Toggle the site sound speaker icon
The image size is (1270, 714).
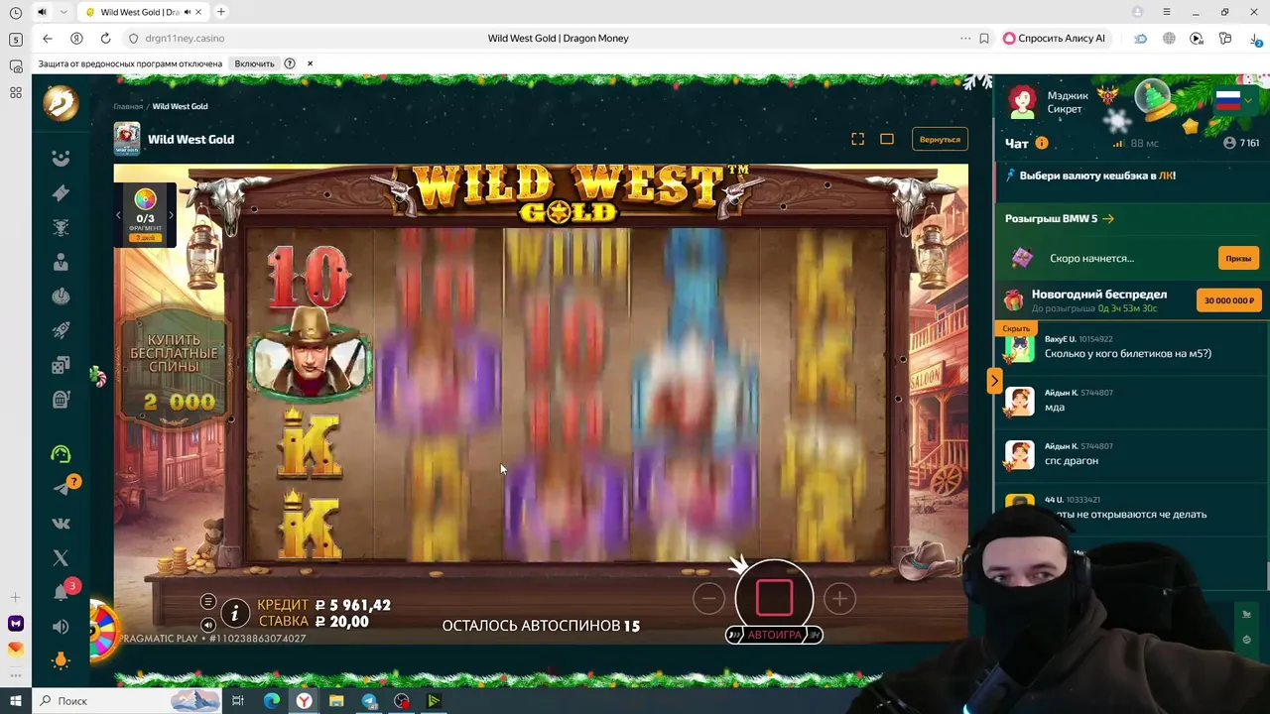61,627
